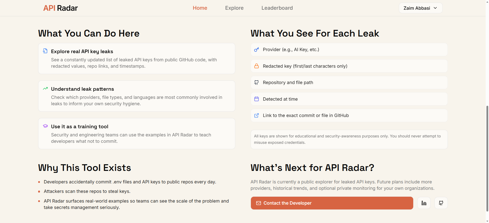Screen dimensions: 489x223
Task: Click the page's vertical scrollbar thumb
Action: click(x=487, y=158)
